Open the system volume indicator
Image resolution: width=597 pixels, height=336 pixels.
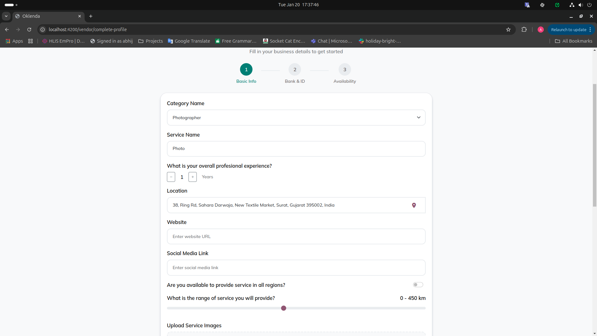click(x=581, y=5)
